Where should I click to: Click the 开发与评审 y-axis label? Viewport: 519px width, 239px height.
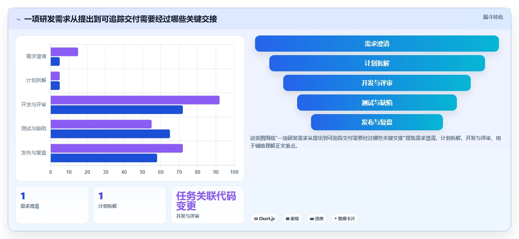34,104
